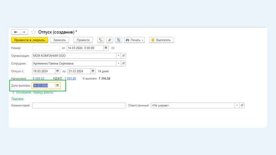The image size is (276, 155).
Task: Click the list icon next to document date
Action: pyautogui.click(x=113, y=48)
